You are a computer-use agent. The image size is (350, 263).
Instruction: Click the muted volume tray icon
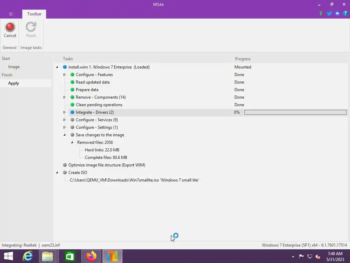(318, 256)
